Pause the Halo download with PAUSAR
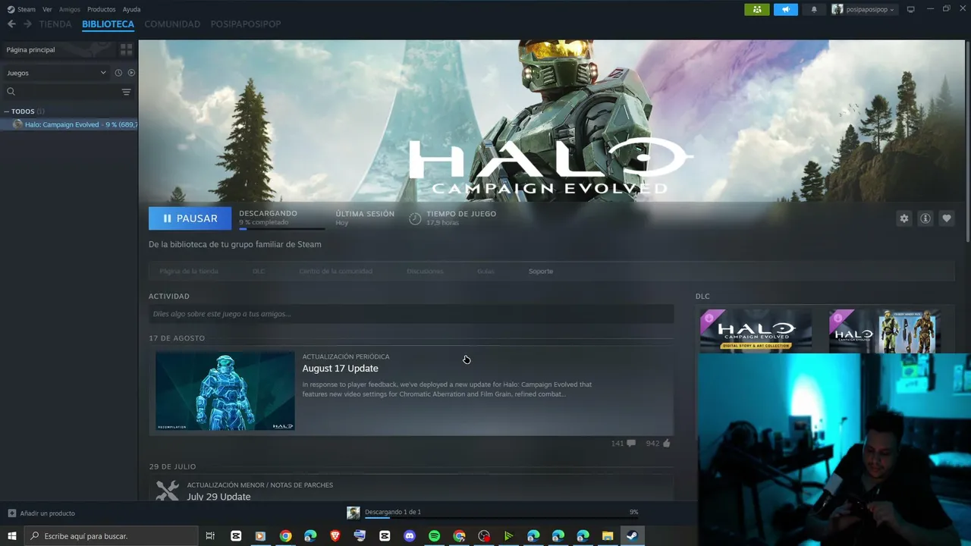The height and width of the screenshot is (546, 971). [190, 218]
